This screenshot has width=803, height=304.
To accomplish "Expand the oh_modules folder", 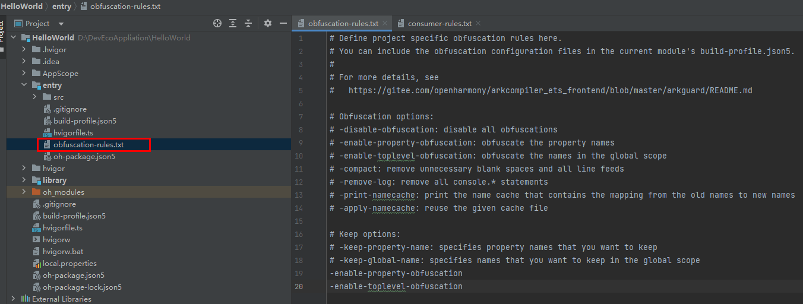I will click(24, 192).
